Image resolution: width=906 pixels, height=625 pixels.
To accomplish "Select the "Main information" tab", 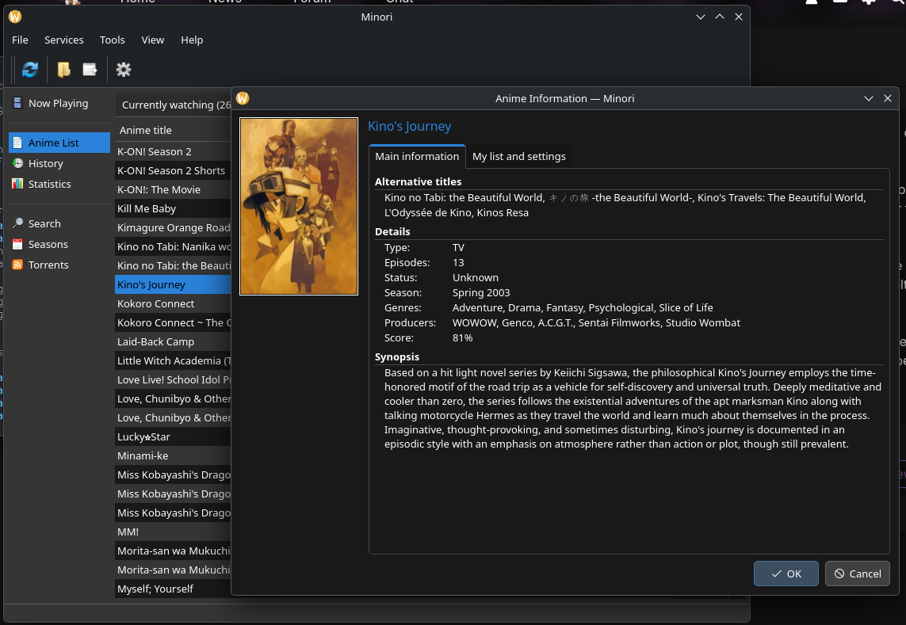I will [x=417, y=157].
